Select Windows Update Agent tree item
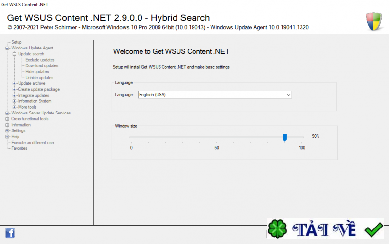The width and height of the screenshot is (389, 244). 32,48
